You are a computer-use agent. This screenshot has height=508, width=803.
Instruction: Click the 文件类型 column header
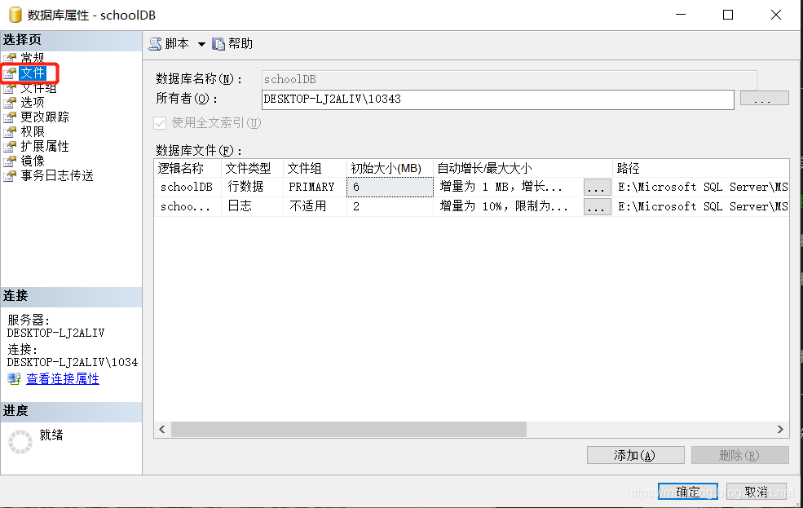click(252, 169)
